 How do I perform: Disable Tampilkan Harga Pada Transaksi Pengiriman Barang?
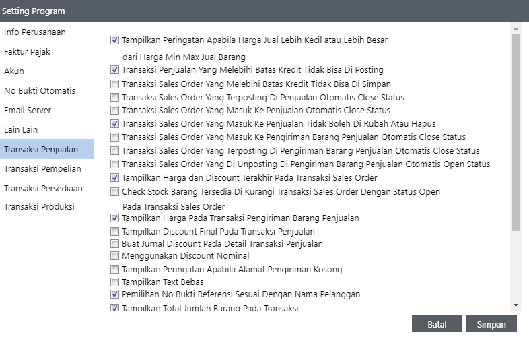click(114, 218)
